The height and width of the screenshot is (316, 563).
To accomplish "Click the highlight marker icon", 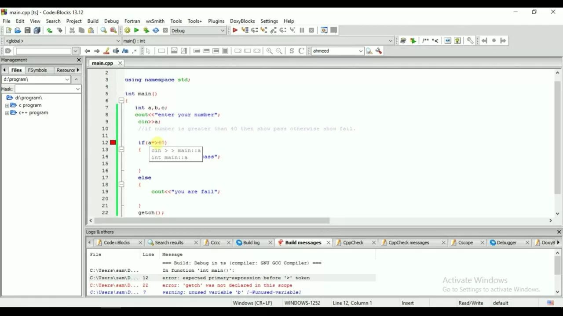I will tap(106, 51).
